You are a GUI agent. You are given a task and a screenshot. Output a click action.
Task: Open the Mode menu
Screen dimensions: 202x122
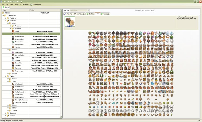17,5
